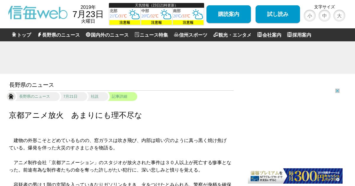The height and width of the screenshot is (186, 355).
Task: Open 観光・エンタメ menu
Action: point(232,35)
